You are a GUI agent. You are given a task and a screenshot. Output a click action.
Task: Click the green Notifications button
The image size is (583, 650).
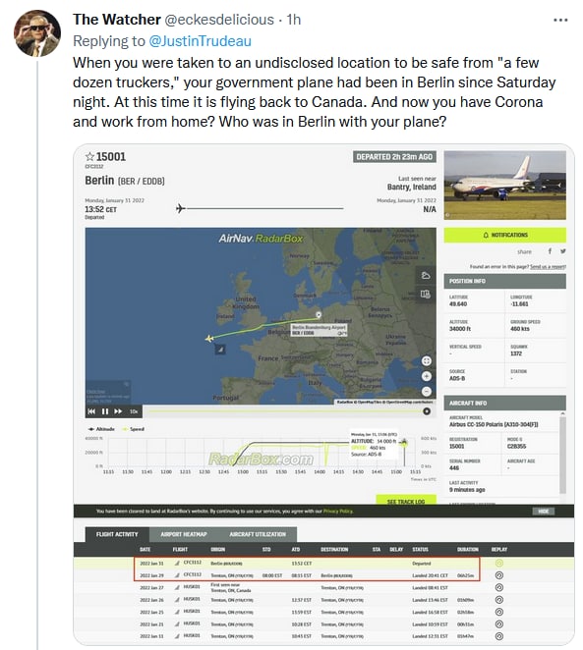tap(505, 235)
